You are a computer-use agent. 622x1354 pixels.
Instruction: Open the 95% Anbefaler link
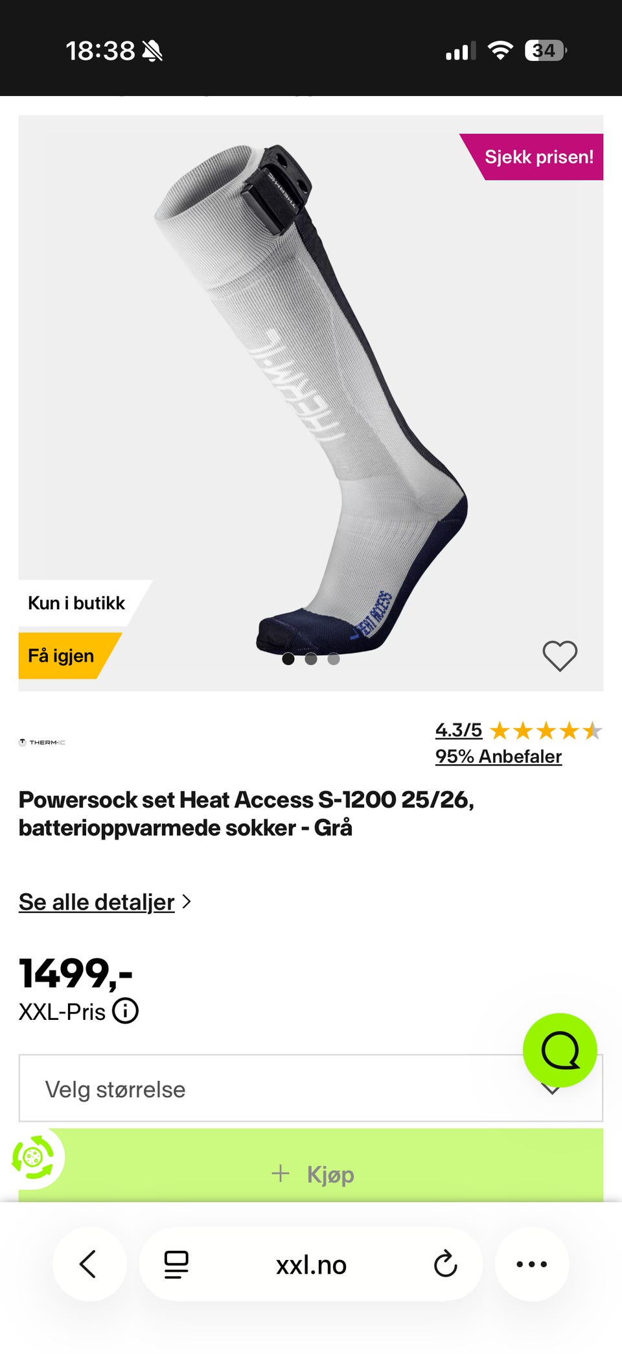click(498, 756)
